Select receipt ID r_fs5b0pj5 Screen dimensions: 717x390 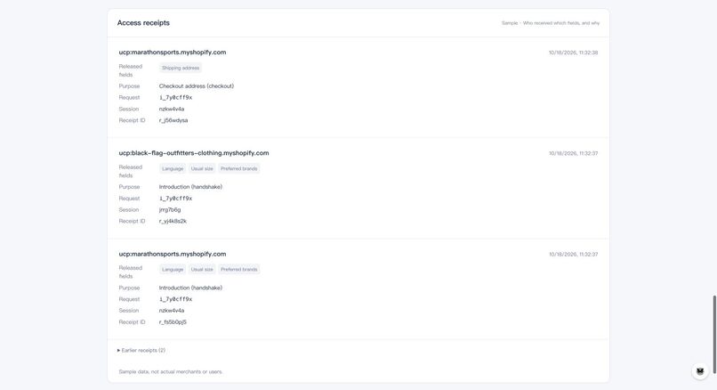click(173, 321)
